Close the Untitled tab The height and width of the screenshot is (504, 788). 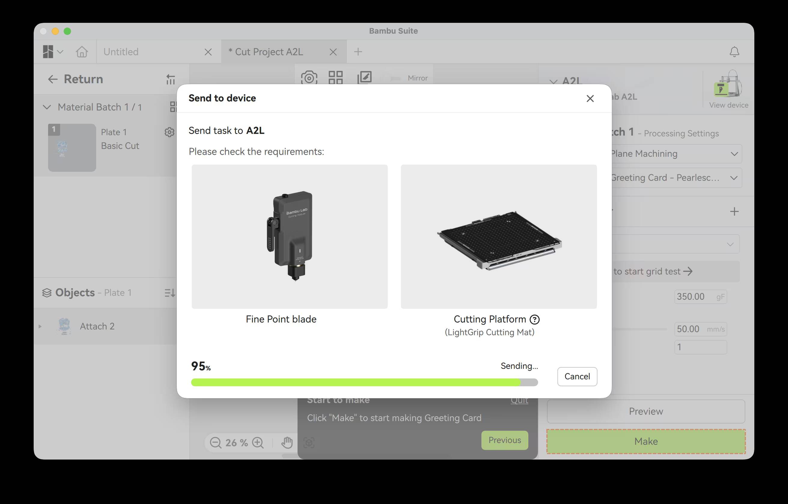point(208,52)
